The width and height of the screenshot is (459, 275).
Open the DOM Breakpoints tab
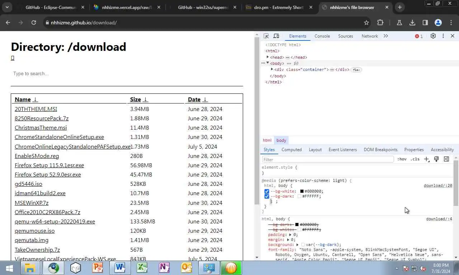[380, 150]
